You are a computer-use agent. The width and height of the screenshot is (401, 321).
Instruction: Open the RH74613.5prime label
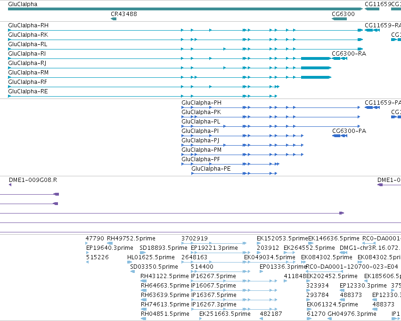click(x=165, y=305)
